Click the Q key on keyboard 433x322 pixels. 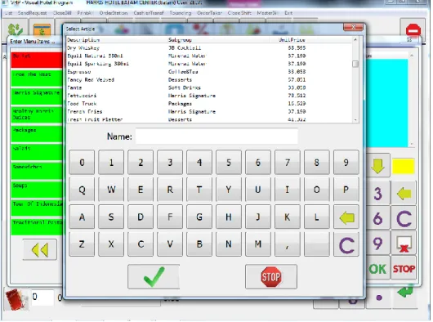coord(82,190)
